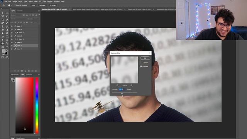The image size is (247, 139).
Task: Toggle Quick Mask mode
Action: tap(3, 58)
